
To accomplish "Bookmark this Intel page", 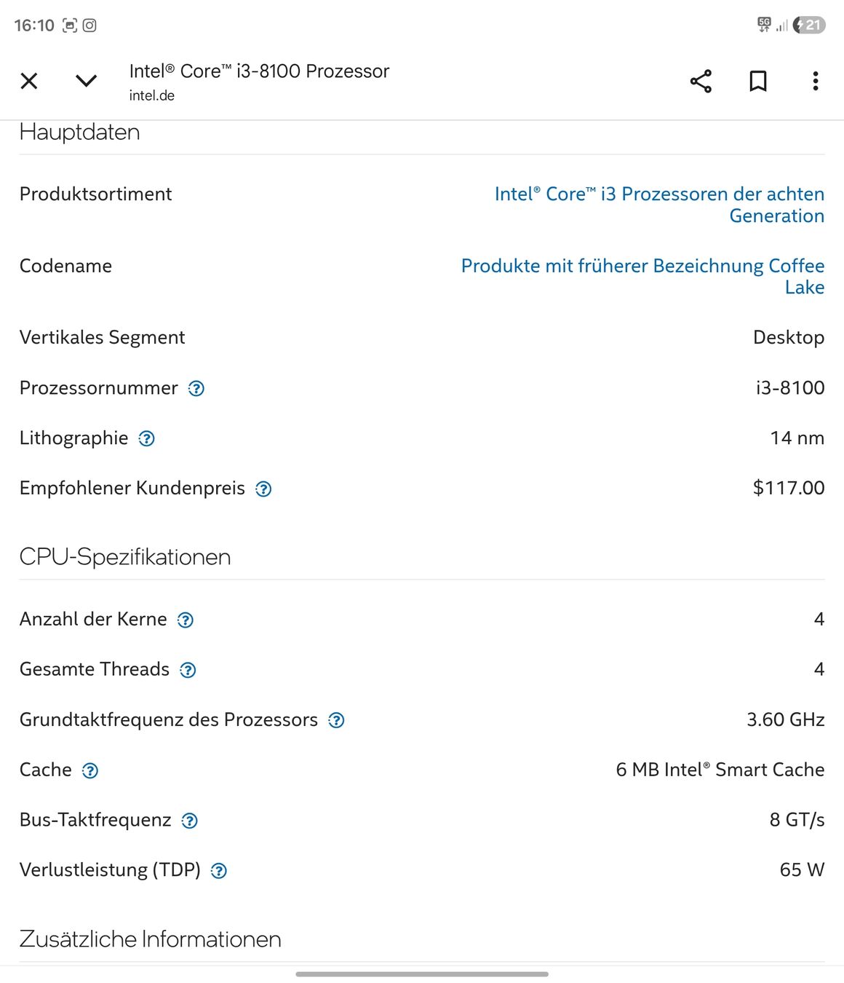I will click(758, 81).
